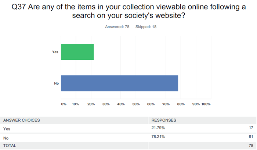Click the count 61 in No row
Viewport: 257px width, 150px height.
click(x=251, y=136)
